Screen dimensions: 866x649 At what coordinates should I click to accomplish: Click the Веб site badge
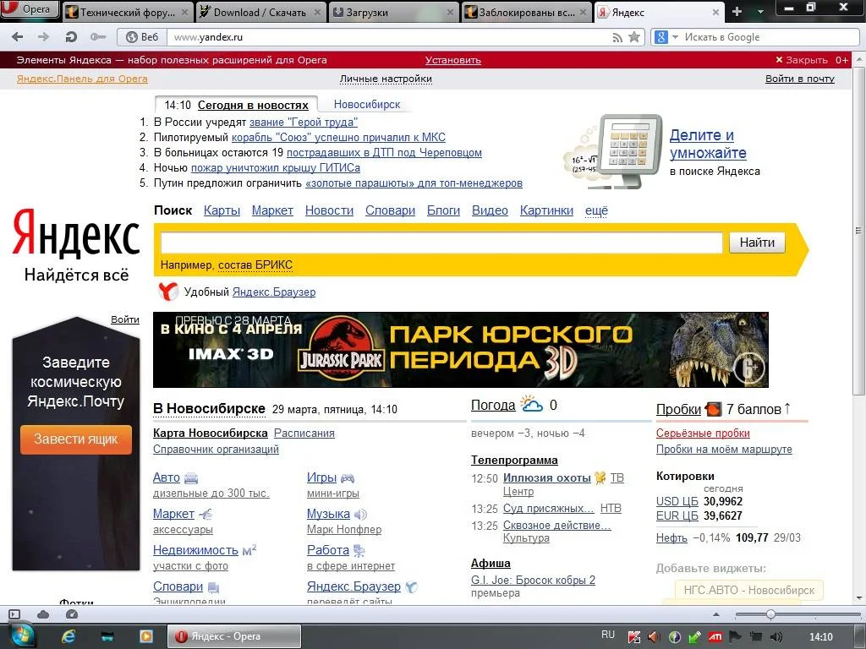tap(142, 37)
